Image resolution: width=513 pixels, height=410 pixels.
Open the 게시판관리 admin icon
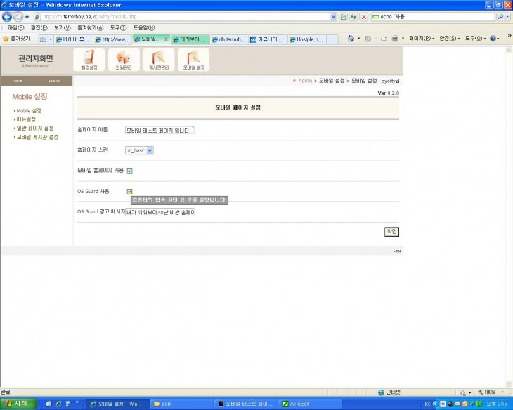(159, 60)
